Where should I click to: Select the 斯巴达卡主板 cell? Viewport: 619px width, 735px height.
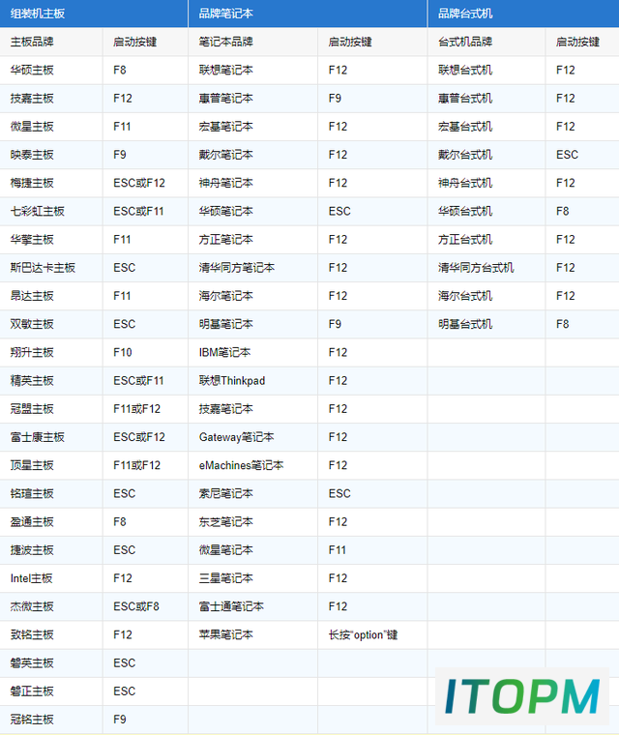click(51, 268)
